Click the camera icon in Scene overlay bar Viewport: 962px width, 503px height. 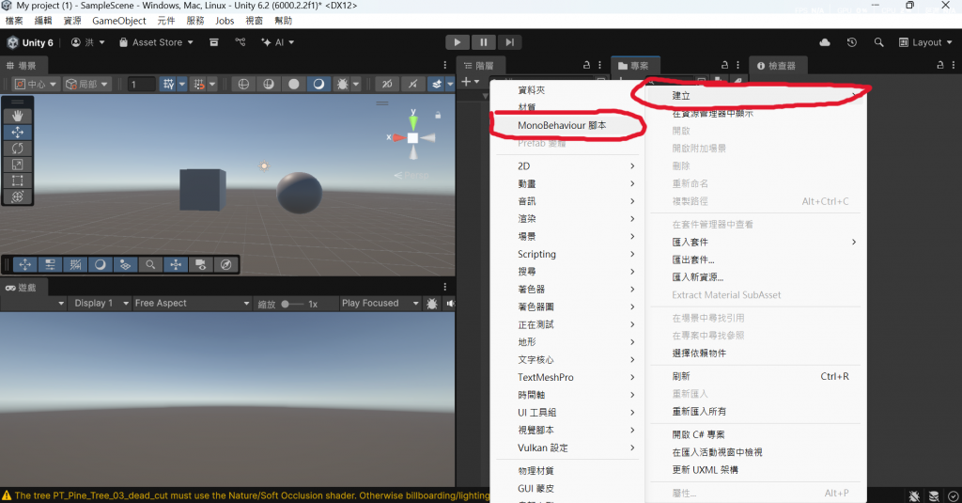pyautogui.click(x=201, y=265)
